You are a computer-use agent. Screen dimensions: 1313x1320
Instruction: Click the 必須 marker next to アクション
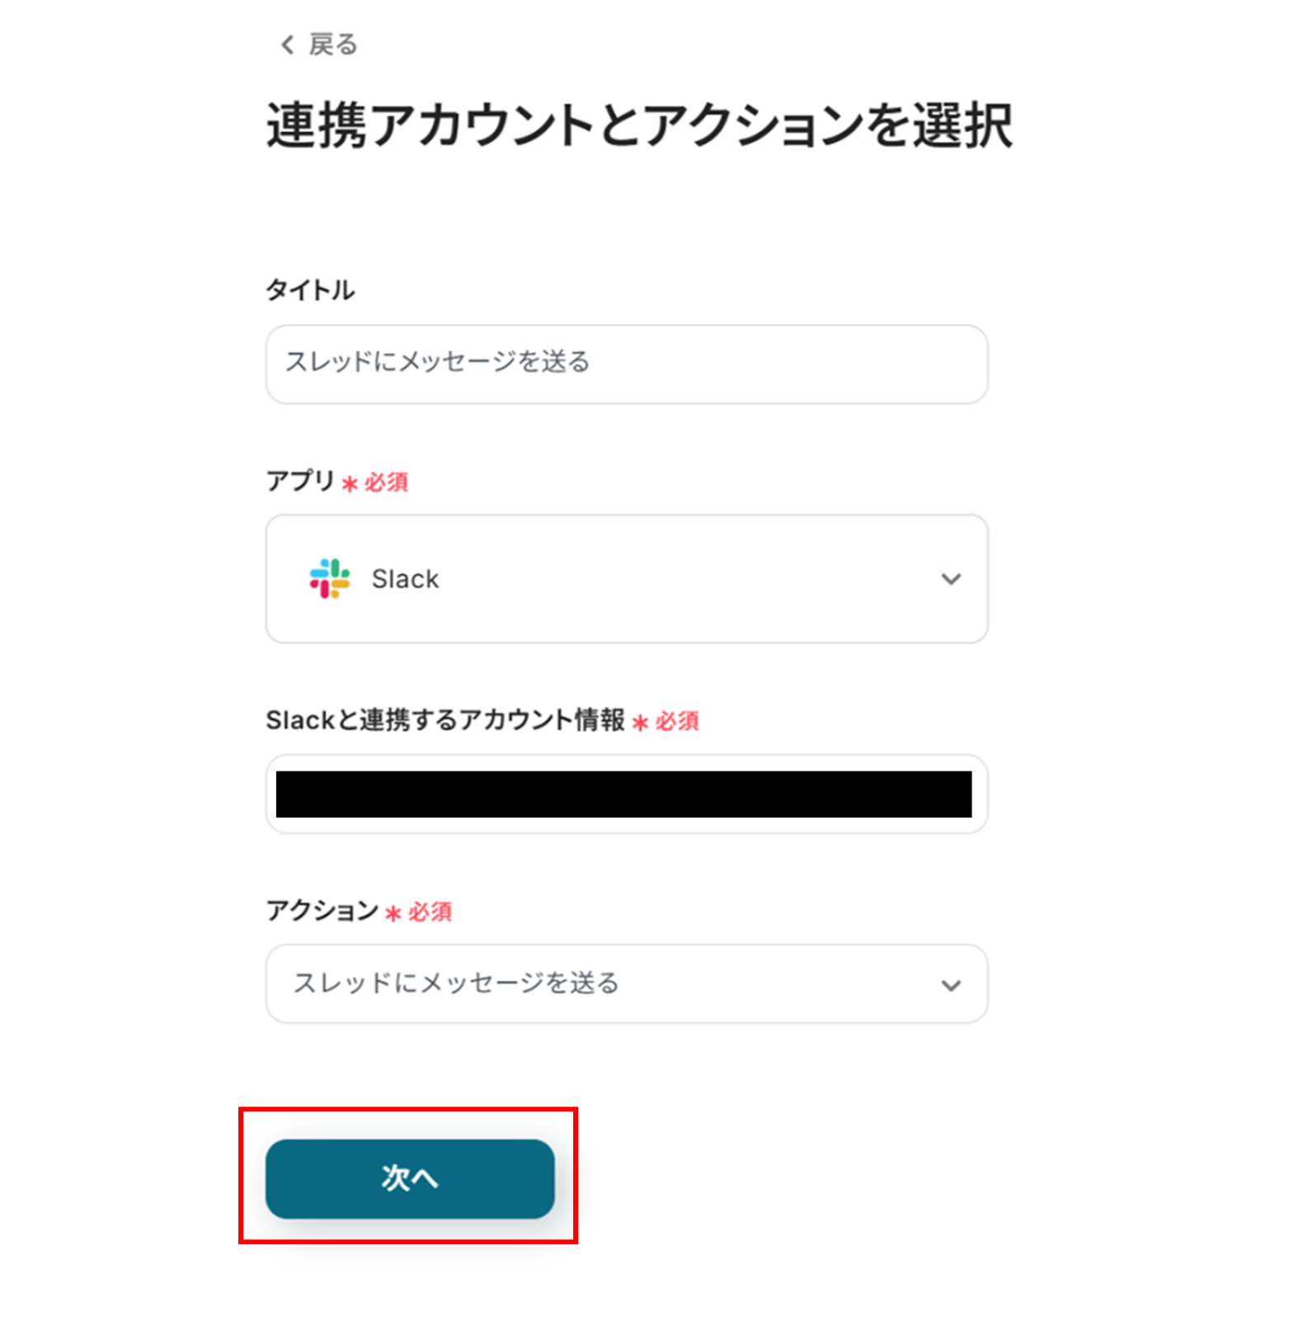(431, 912)
